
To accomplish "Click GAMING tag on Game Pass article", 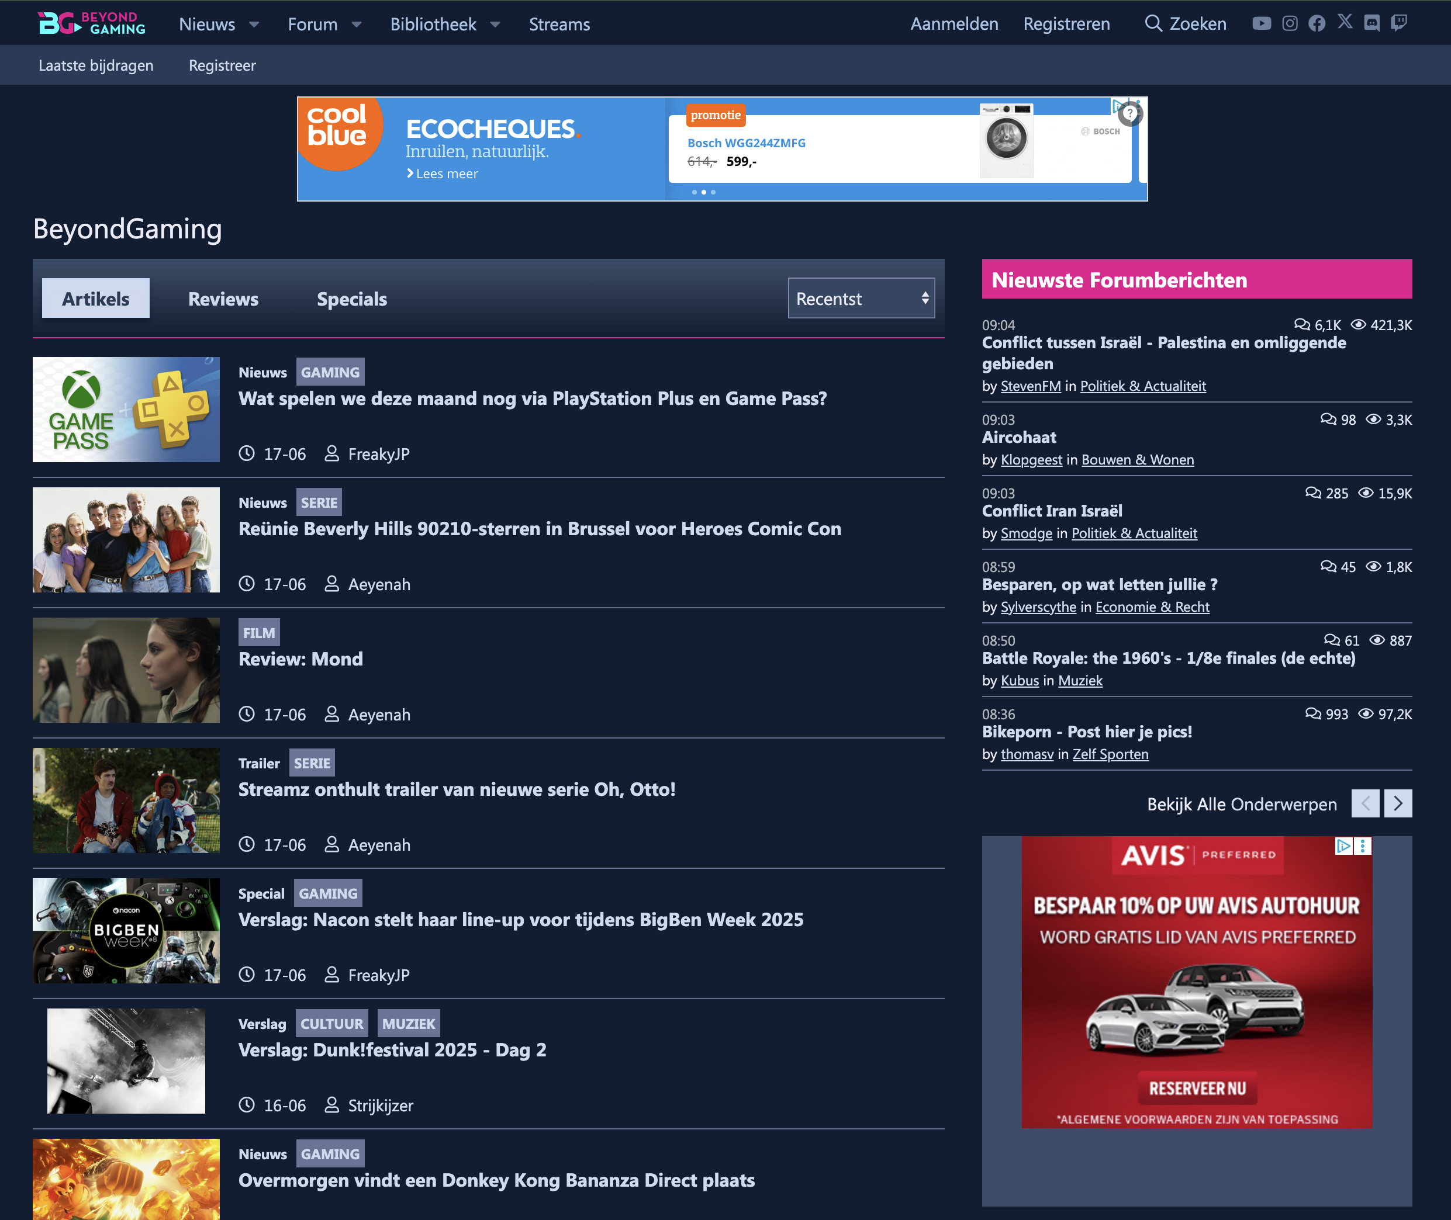I will 330,372.
